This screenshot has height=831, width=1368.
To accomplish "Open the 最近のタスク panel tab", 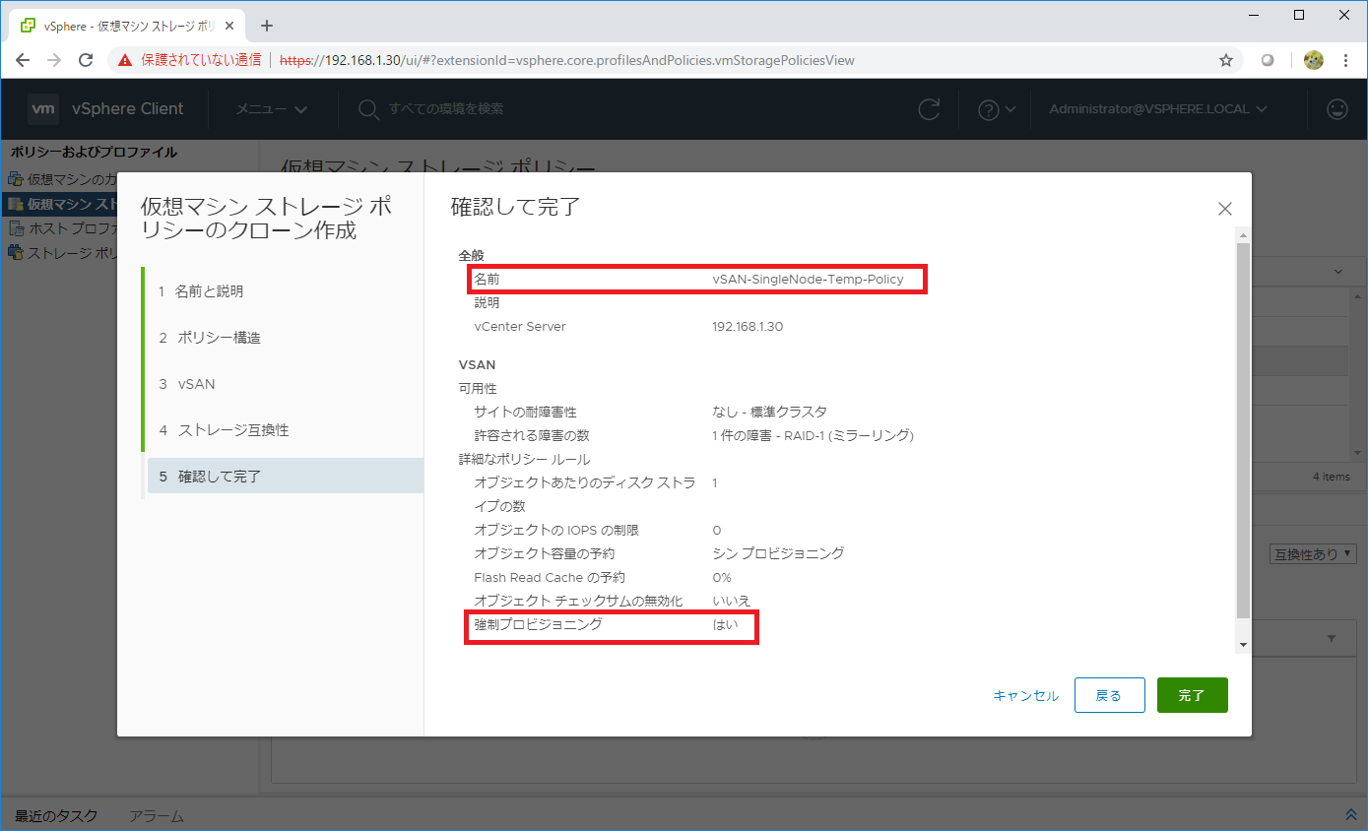I will 54,816.
